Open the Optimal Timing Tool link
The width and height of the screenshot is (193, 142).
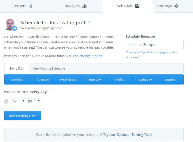coord(127,134)
